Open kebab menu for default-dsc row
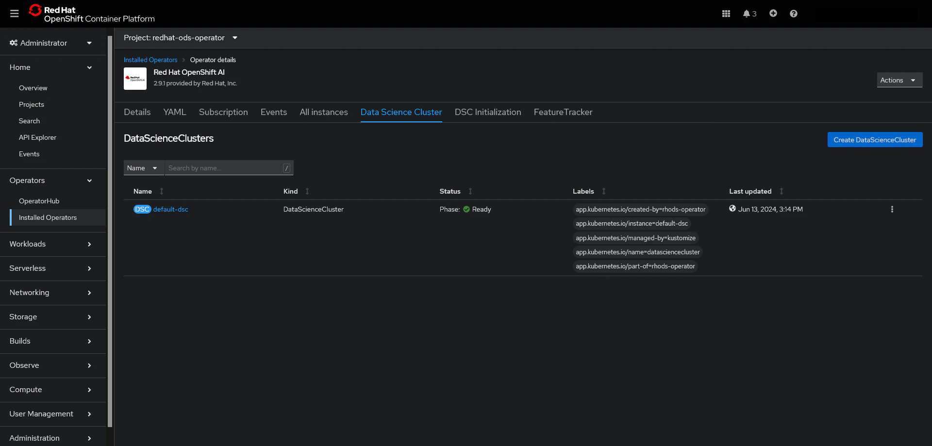This screenshot has height=446, width=932. click(892, 209)
